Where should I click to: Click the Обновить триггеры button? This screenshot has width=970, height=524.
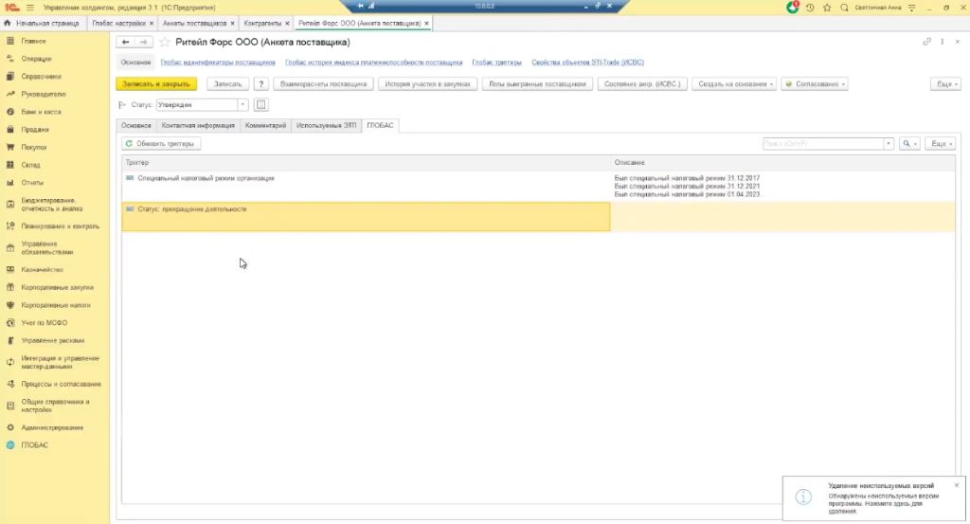(161, 144)
